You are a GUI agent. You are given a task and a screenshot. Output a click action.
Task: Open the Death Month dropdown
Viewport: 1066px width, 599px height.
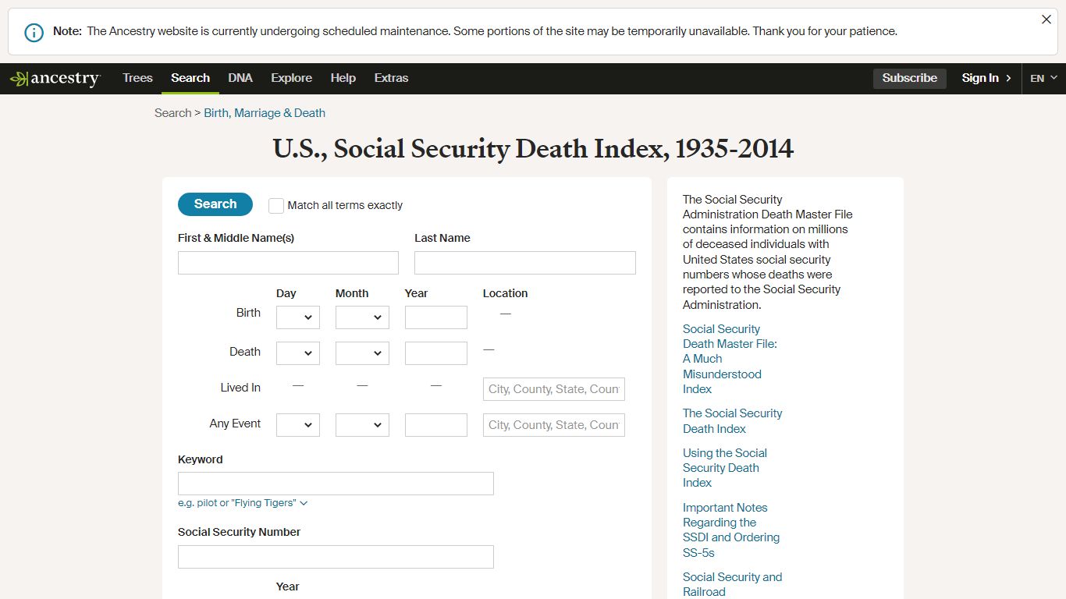tap(362, 353)
